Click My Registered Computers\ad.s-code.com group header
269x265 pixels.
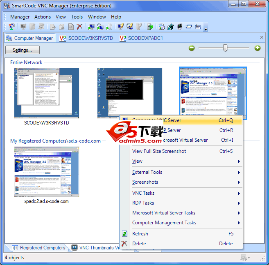click(55, 141)
